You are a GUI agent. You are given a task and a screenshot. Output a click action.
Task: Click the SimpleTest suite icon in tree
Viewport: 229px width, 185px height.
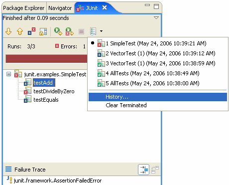(18, 73)
